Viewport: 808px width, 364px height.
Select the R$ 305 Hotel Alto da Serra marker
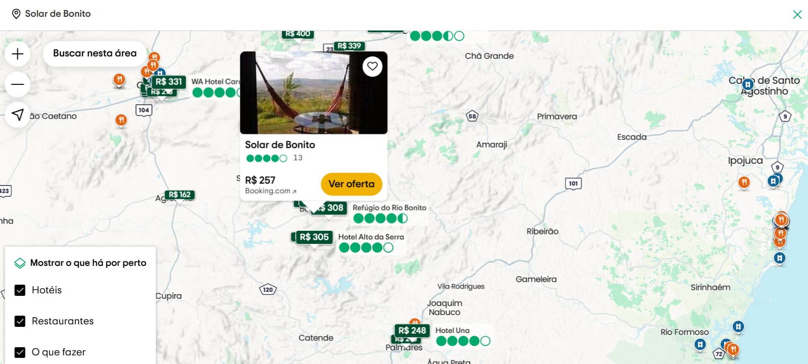(314, 237)
